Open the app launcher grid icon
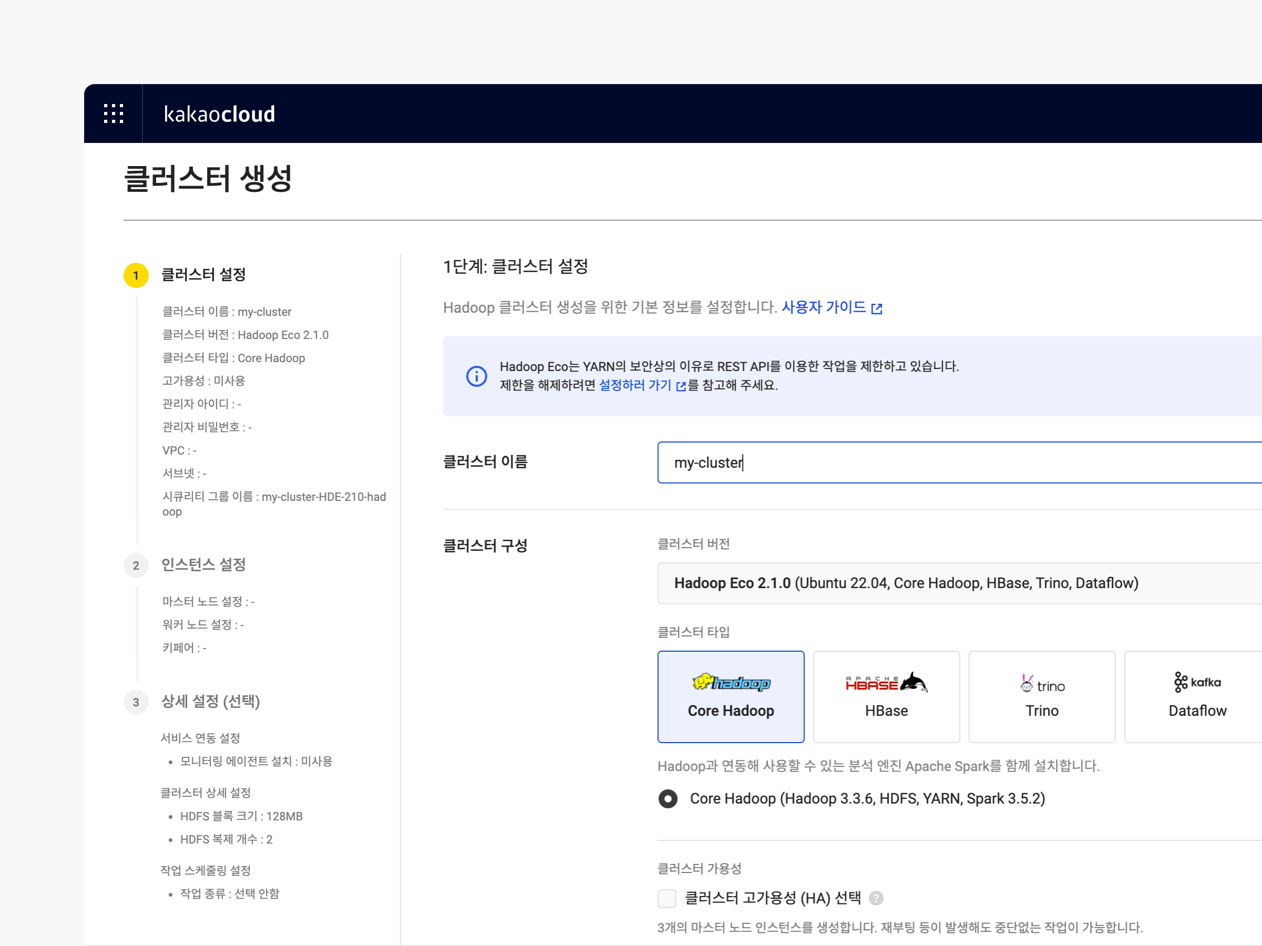Image resolution: width=1262 pixels, height=946 pixels. (114, 114)
